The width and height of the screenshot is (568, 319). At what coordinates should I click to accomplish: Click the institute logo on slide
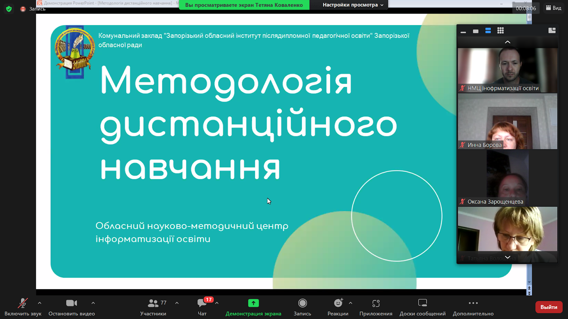[75, 52]
